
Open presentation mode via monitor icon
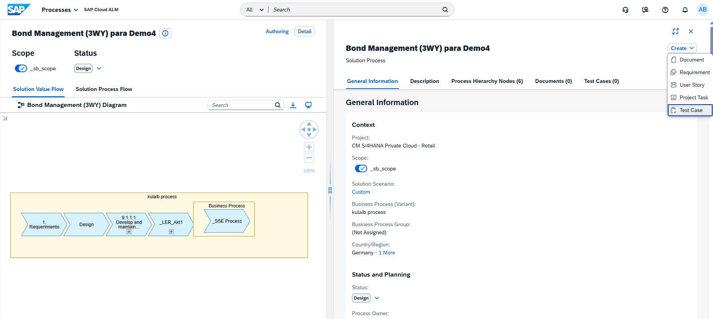pos(308,105)
